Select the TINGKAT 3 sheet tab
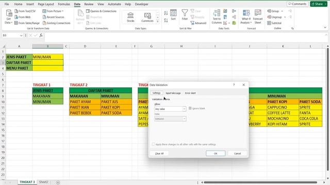The height and width of the screenshot is (185, 330). 27,182
